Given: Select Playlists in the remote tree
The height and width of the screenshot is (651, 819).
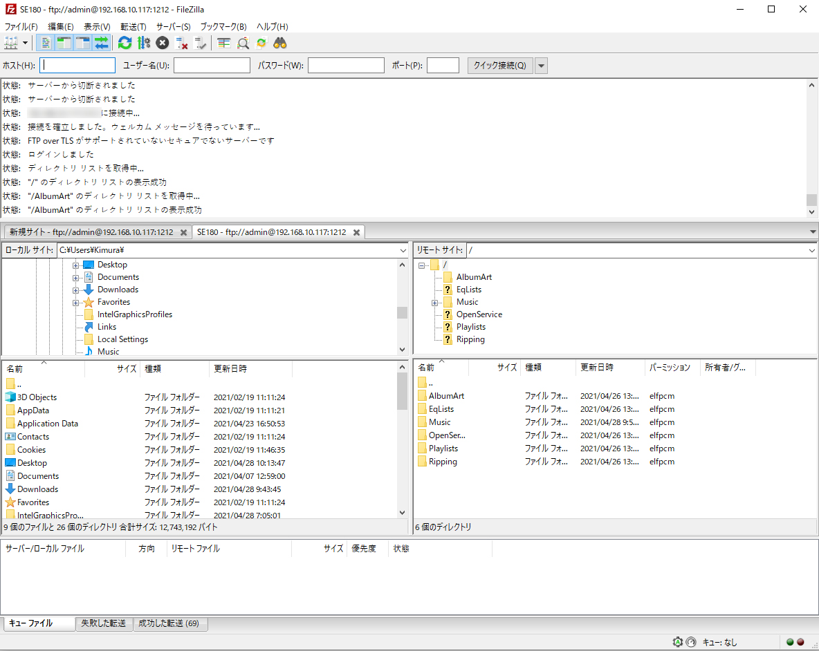Looking at the screenshot, I should coord(470,327).
